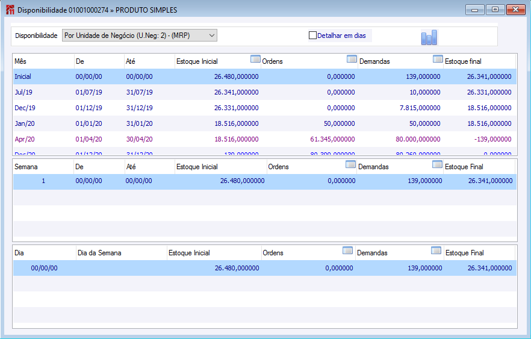Open monthly Ordens column detail icon
Viewport: 531px width, 339px height.
pyautogui.click(x=352, y=59)
